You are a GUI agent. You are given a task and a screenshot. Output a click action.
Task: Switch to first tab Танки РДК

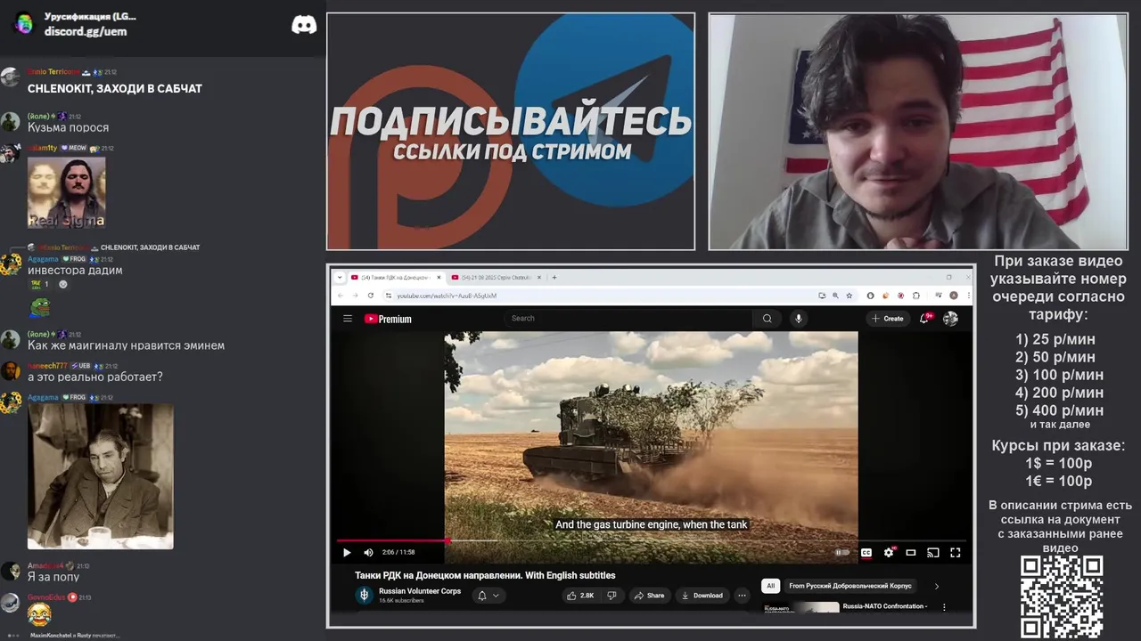pyautogui.click(x=390, y=277)
